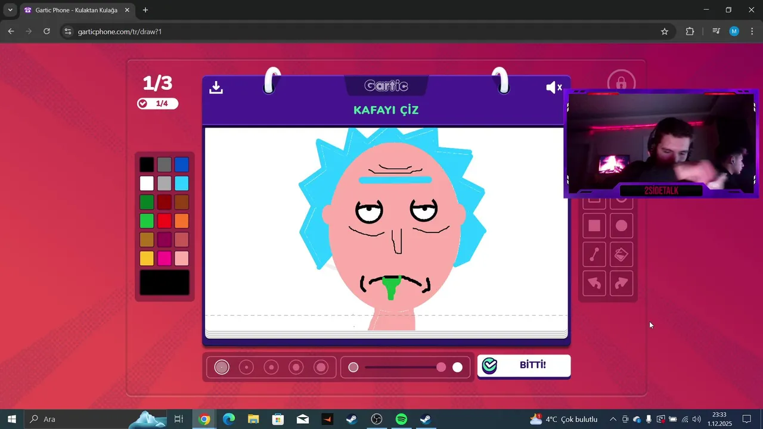Viewport: 763px width, 429px height.
Task: Open the weather widget 4°C Çok bulutlu
Action: coord(563,419)
